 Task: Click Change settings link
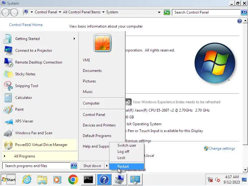click(222, 148)
